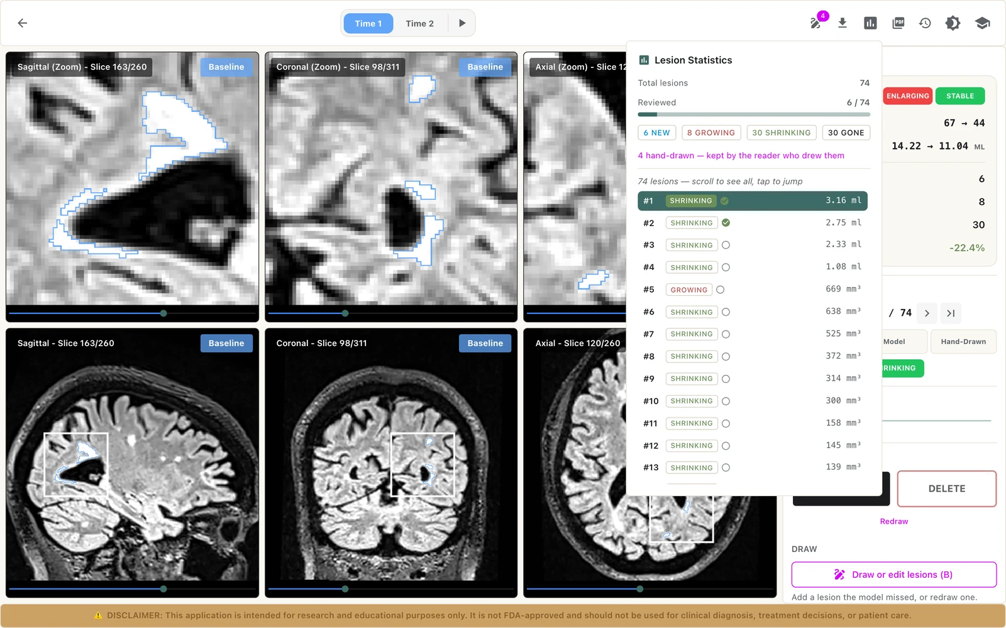Mark lesion #9 as reviewed
Screen dimensions: 1006x628
726,379
